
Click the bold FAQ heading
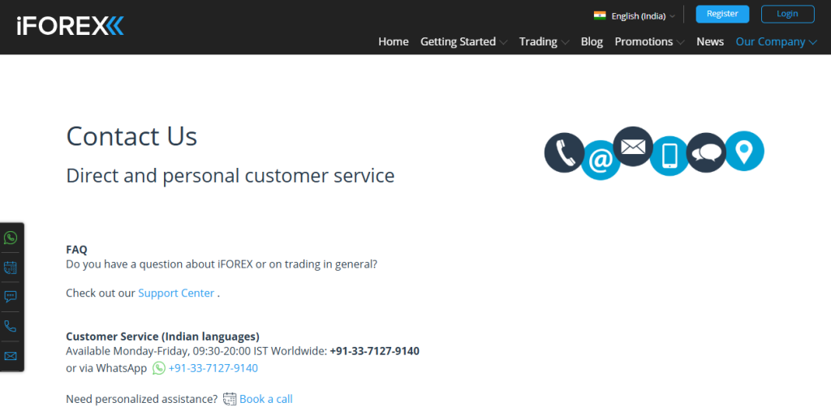(76, 250)
